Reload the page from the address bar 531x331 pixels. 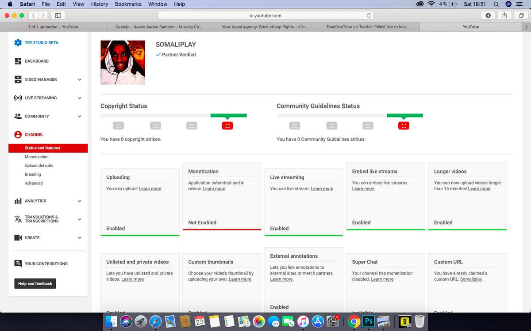coord(368,15)
